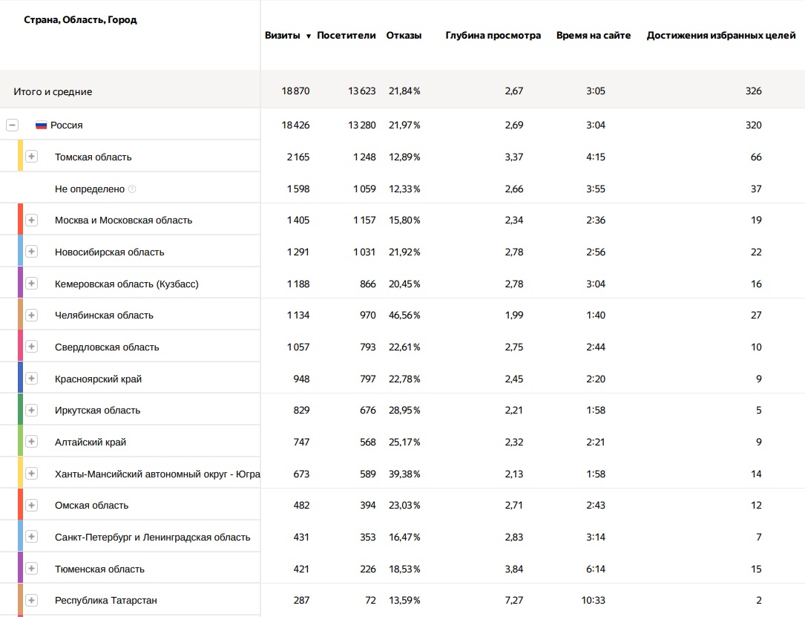
Task: Sort by Достижения избранных целей header
Action: pos(720,36)
